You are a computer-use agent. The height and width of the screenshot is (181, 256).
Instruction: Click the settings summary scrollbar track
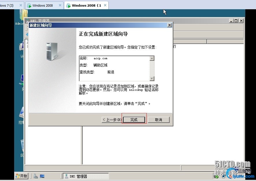(152, 69)
